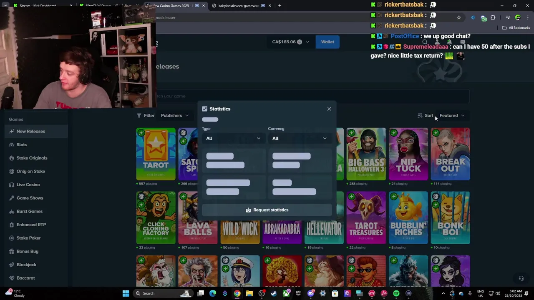Toggle favorite badge on Tarot Treasures
The width and height of the screenshot is (534, 300).
351,197
